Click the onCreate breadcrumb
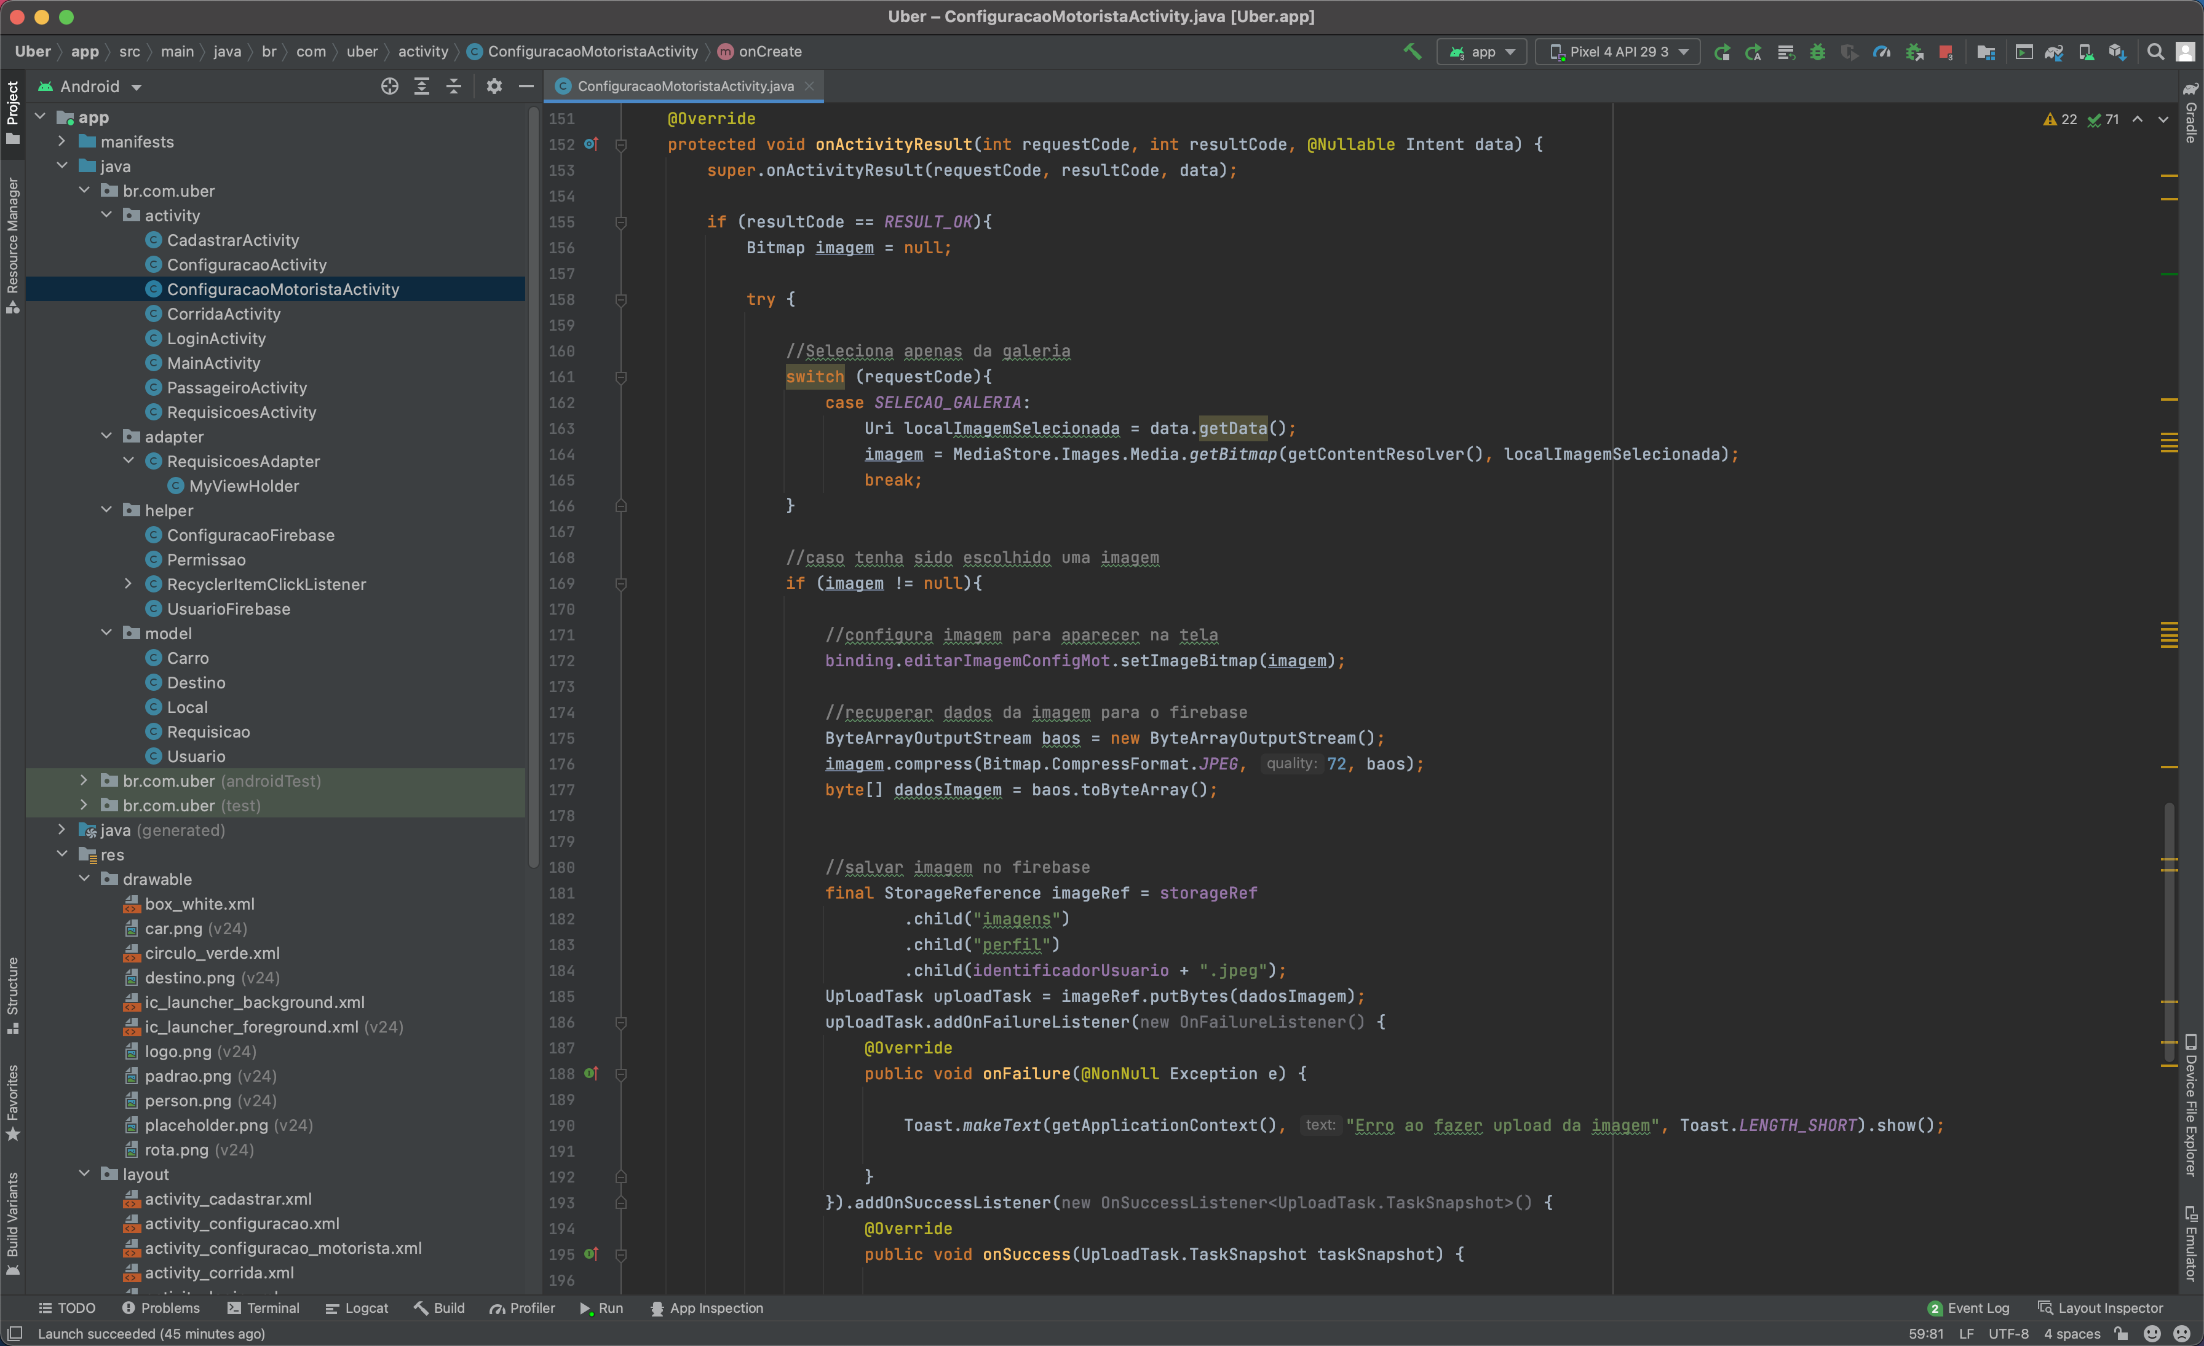Viewport: 2204px width, 1346px height. point(759,52)
